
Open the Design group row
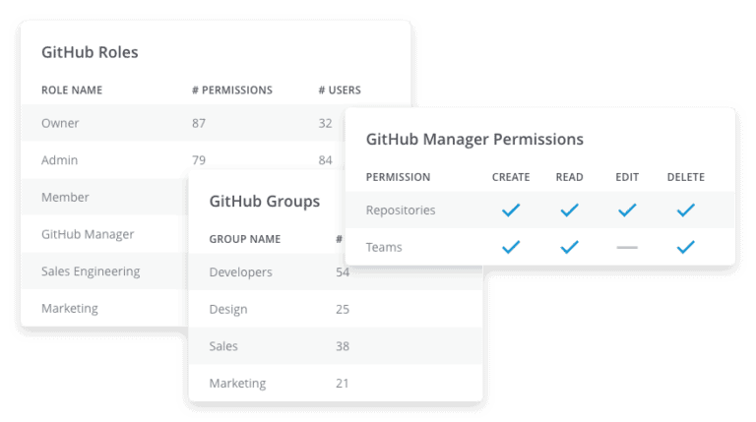tap(335, 309)
